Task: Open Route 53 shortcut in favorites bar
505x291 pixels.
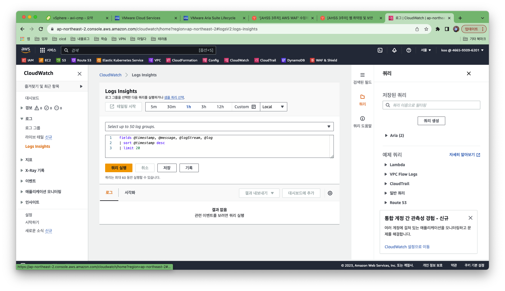Action: pyautogui.click(x=81, y=60)
